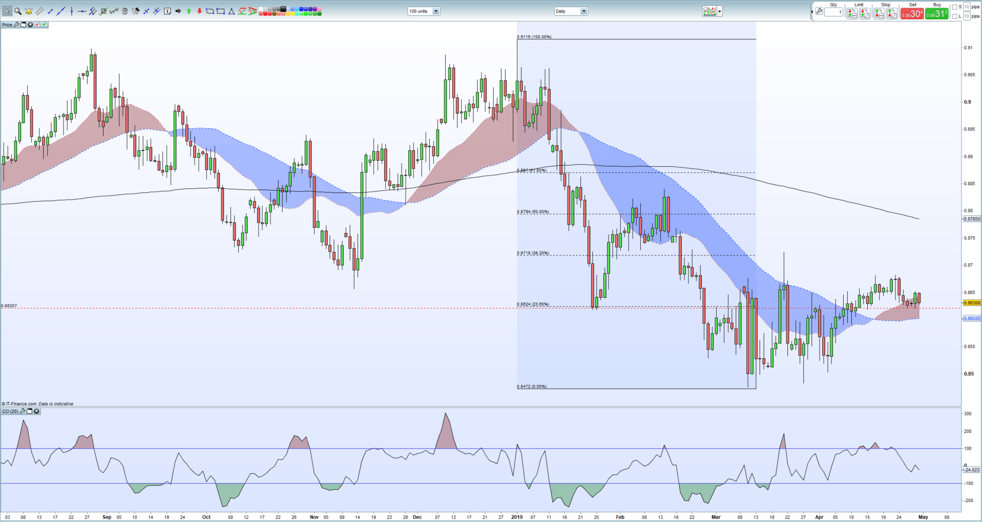Add a red down arrow marker
This screenshot has width=982, height=522.
tap(199, 11)
